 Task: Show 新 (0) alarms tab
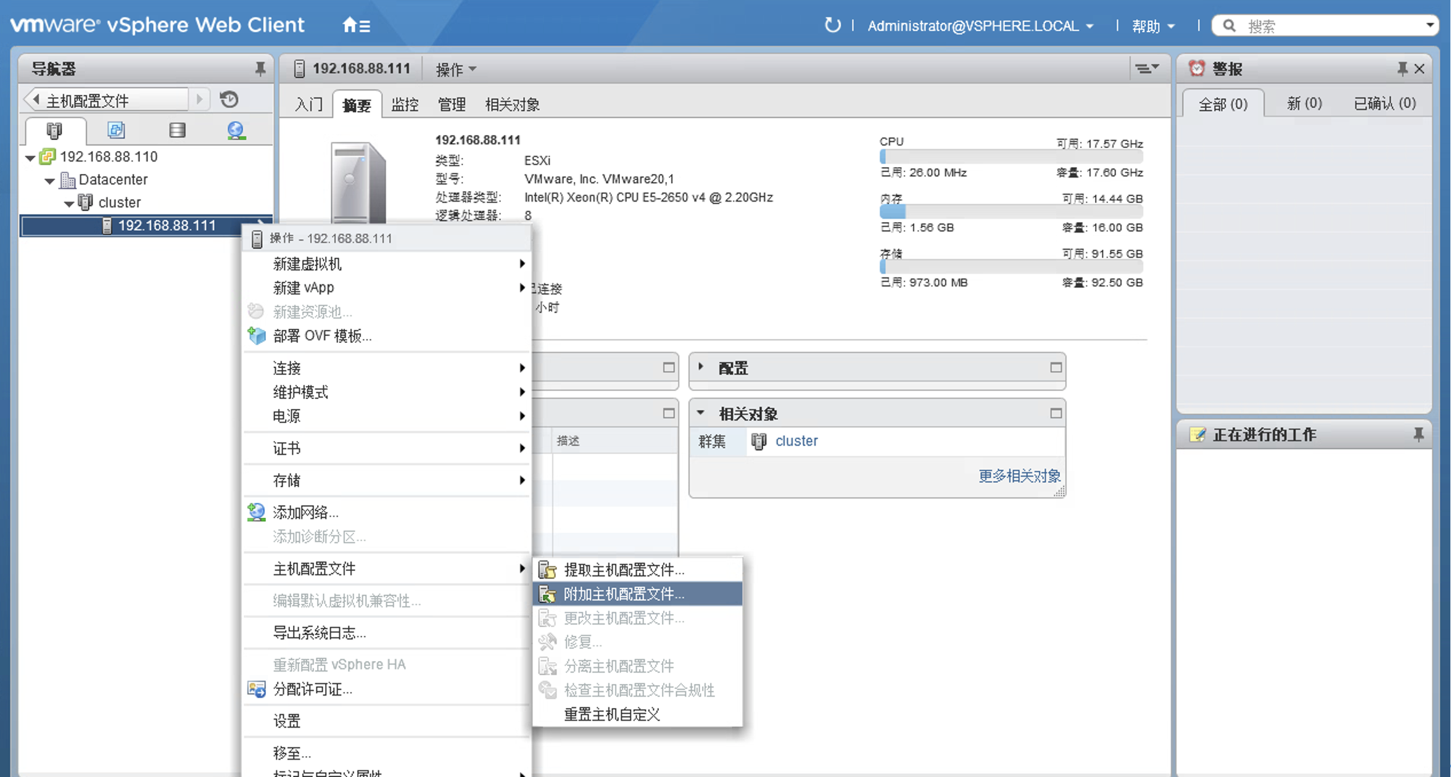pyautogui.click(x=1304, y=103)
